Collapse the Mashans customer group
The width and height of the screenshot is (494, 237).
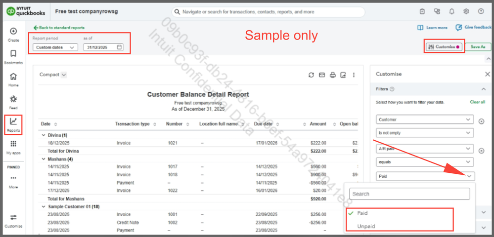coord(43,159)
